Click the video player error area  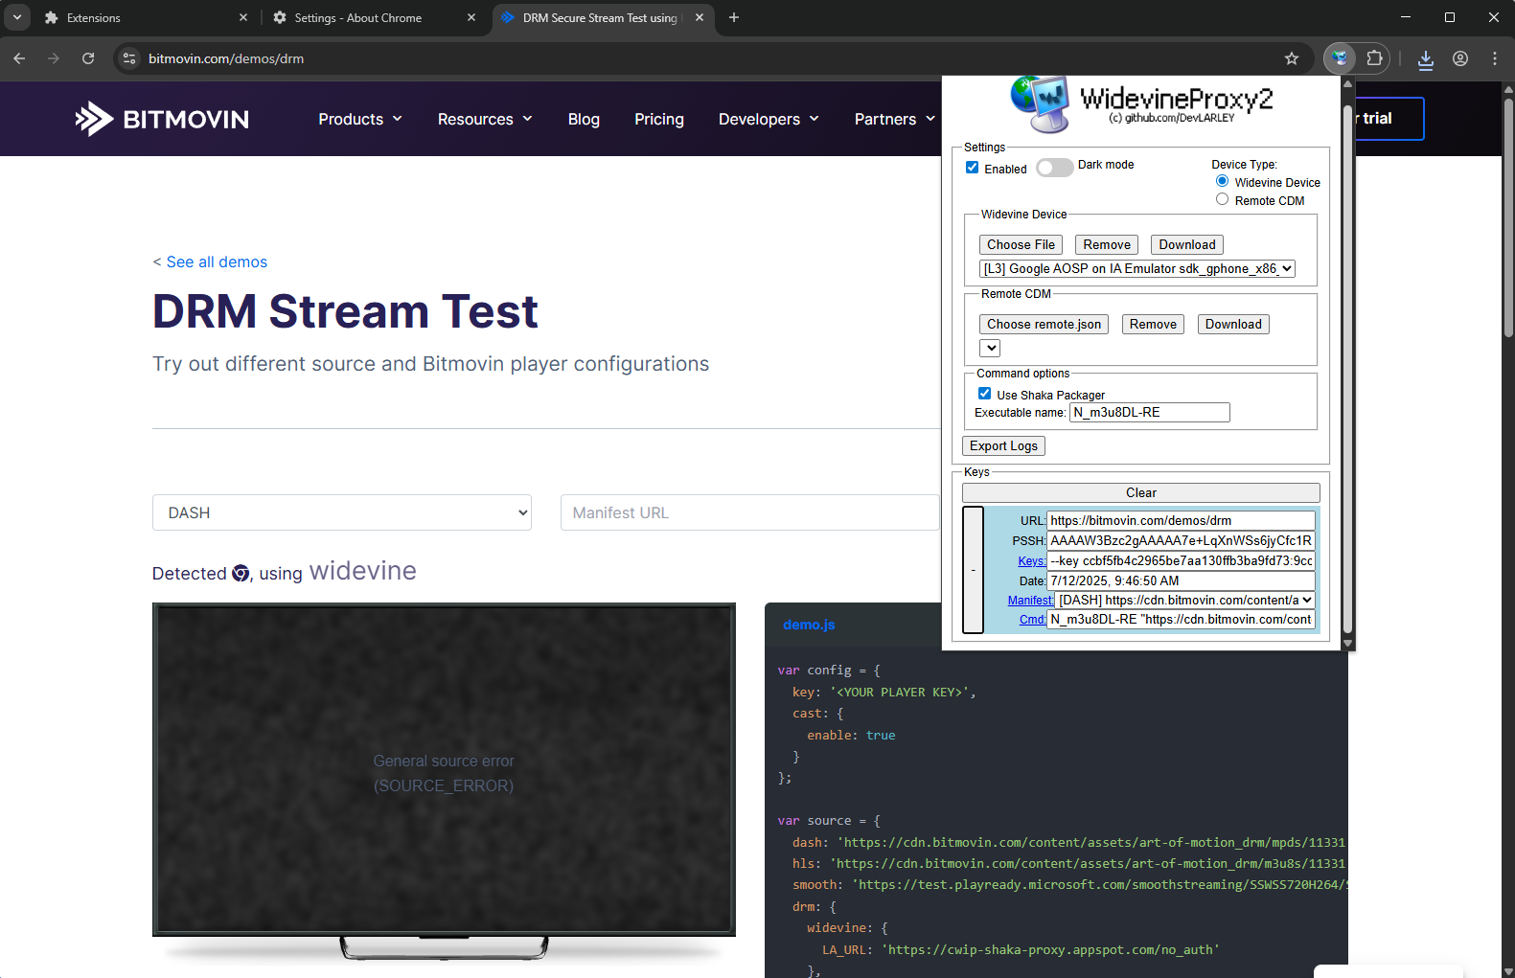[x=444, y=769]
